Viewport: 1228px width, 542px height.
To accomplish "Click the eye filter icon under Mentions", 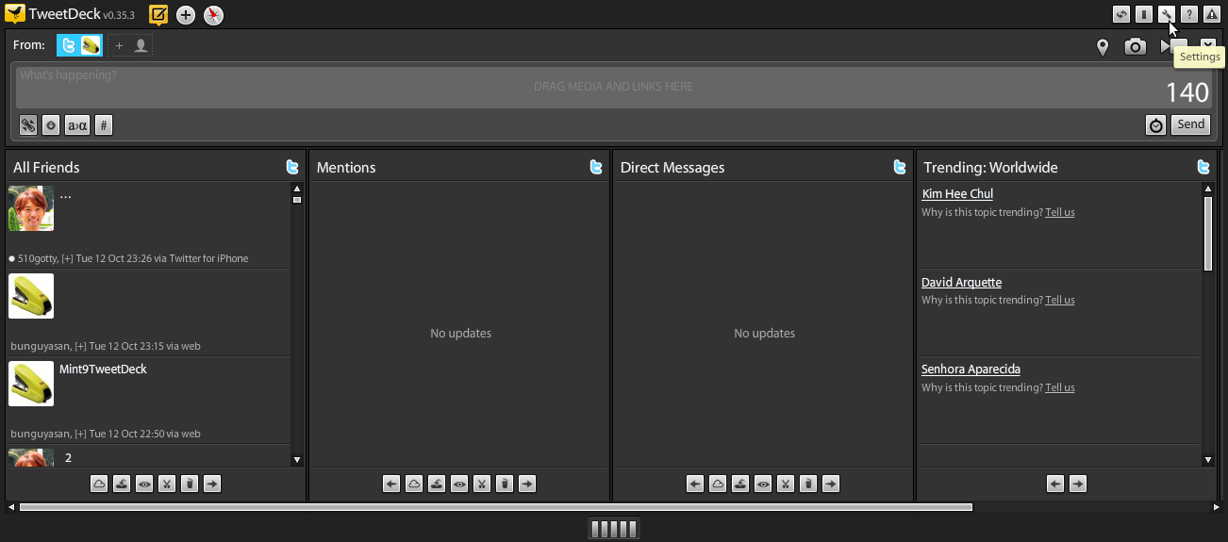I will click(x=459, y=484).
